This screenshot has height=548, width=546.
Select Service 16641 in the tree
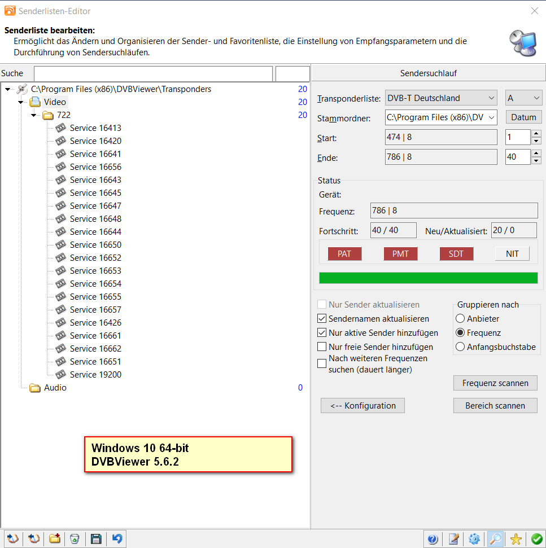(x=95, y=154)
